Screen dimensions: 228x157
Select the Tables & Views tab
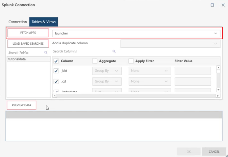pos(44,22)
